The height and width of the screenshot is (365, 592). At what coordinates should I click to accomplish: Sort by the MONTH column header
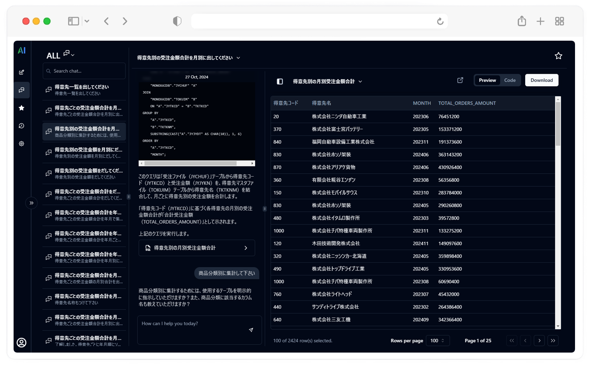coord(421,103)
